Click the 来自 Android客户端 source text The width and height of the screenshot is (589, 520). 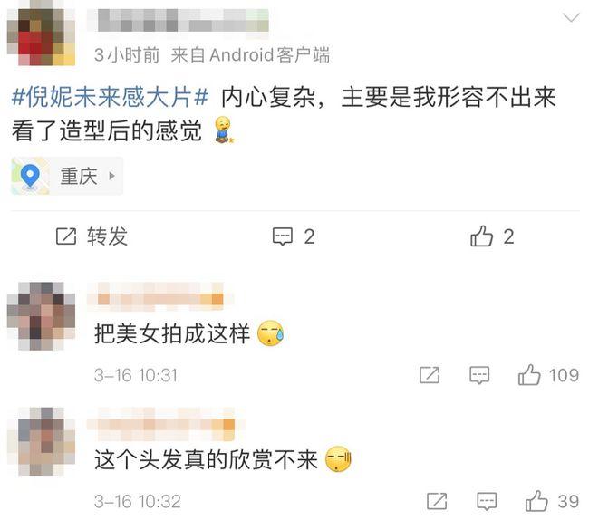pyautogui.click(x=250, y=55)
